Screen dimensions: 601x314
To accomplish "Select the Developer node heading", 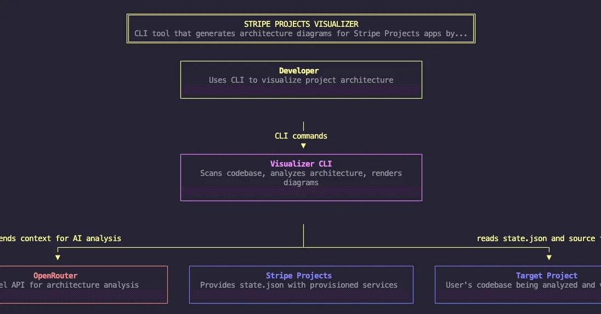I will point(299,71).
